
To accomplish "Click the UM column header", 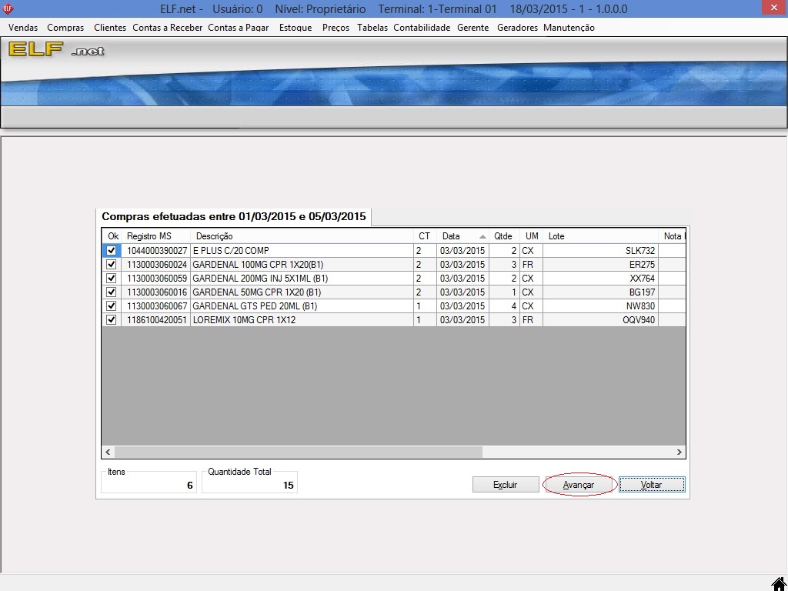I will tap(531, 236).
